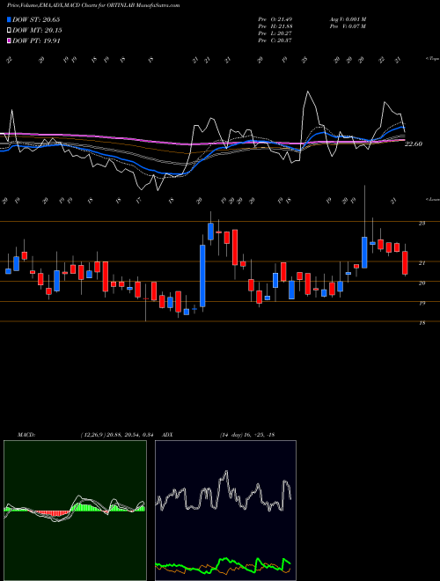
Task: Click the MACD panel title label
Action: tap(26, 435)
